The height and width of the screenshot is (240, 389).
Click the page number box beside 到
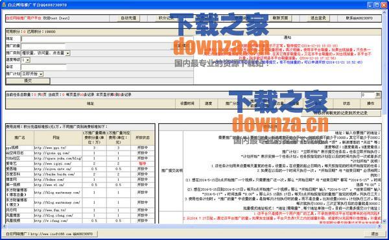click(368, 95)
